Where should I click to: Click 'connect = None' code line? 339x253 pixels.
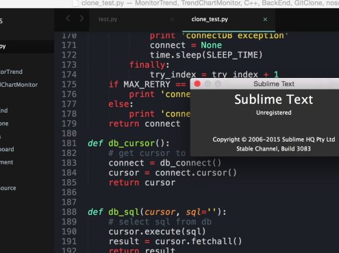(x=186, y=45)
